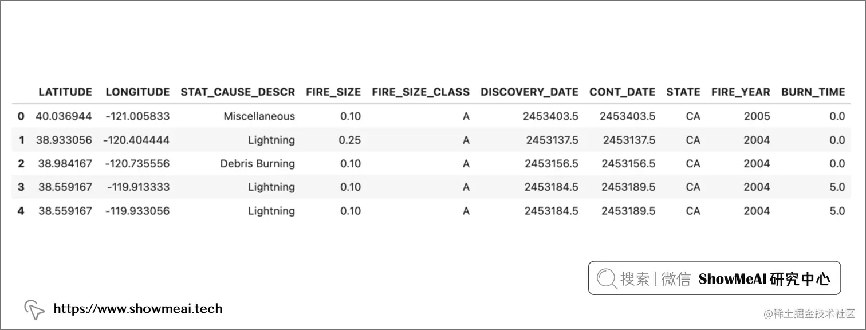Select the Debris Burning cell
The image size is (866, 330).
coord(258,164)
